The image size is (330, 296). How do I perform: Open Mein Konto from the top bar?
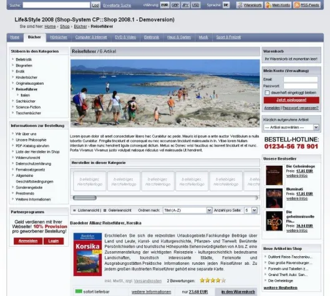(x=278, y=5)
